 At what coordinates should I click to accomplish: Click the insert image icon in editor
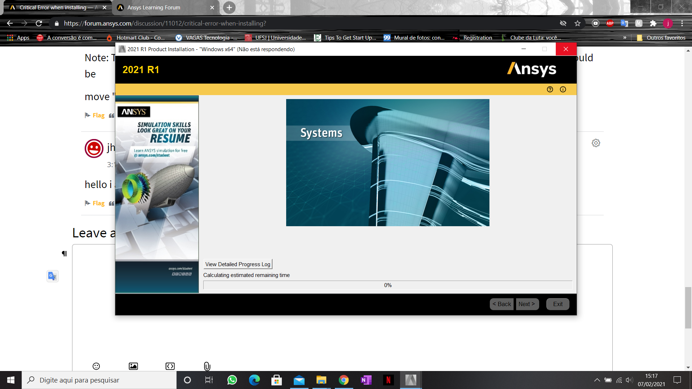coord(133,366)
